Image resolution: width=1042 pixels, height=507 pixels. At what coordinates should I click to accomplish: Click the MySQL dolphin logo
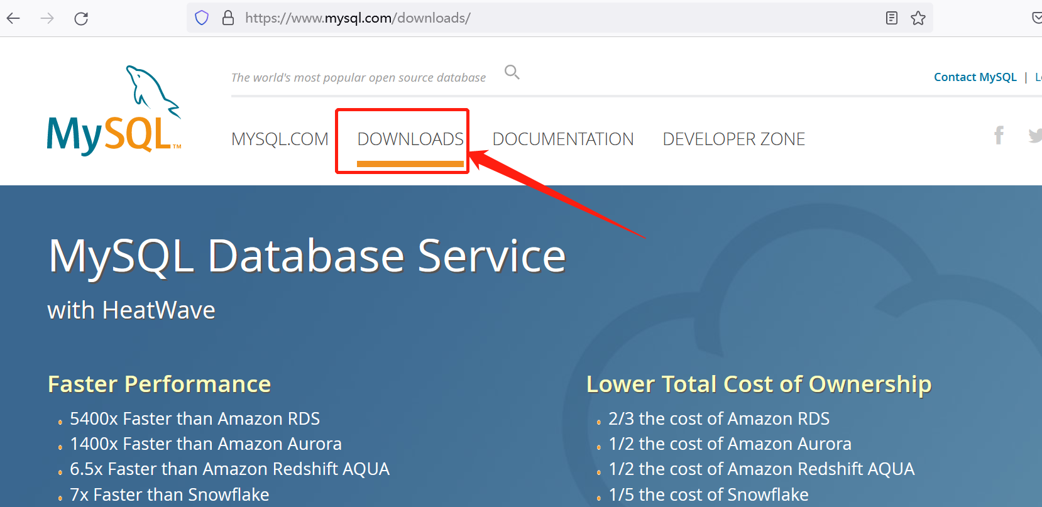pyautogui.click(x=114, y=111)
